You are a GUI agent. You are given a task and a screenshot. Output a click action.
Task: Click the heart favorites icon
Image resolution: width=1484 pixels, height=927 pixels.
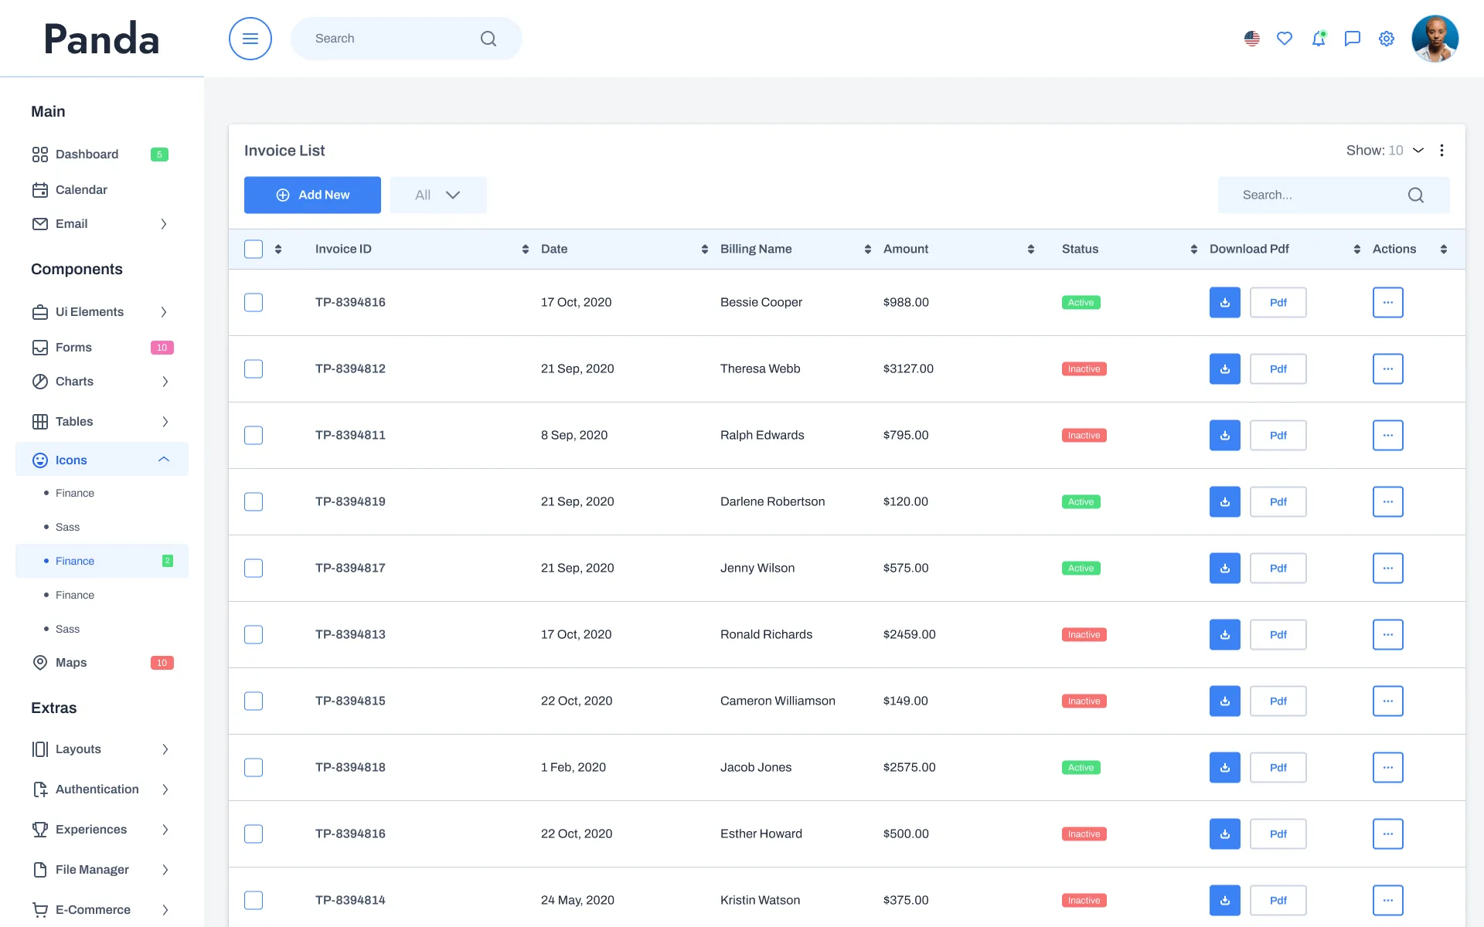click(1285, 39)
